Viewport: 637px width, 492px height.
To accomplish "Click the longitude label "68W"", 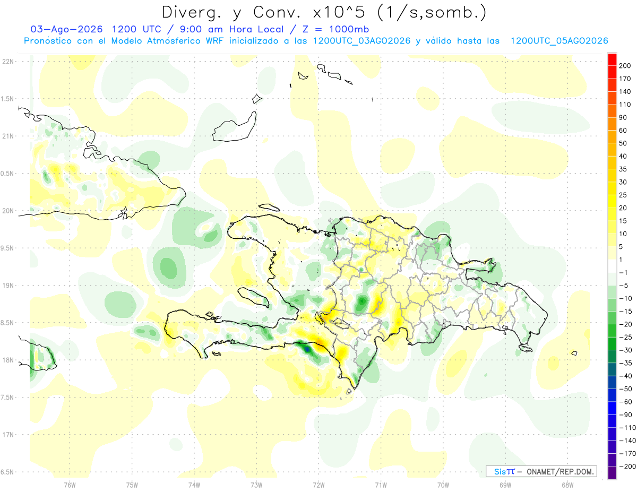I will pos(567,485).
